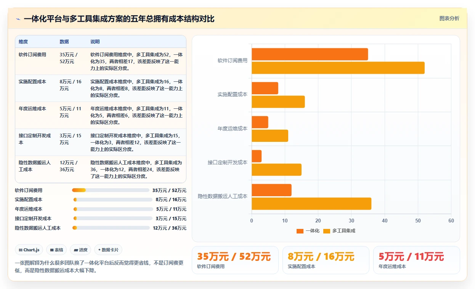Click the 维度 column header
475x289 pixels.
point(23,42)
